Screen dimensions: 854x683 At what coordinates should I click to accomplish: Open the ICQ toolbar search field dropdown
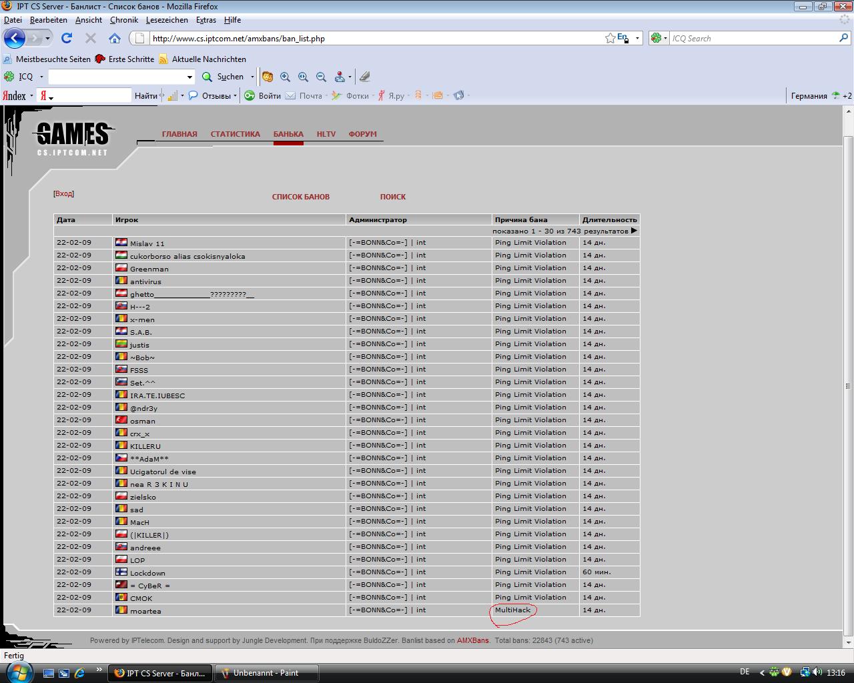pyautogui.click(x=189, y=77)
